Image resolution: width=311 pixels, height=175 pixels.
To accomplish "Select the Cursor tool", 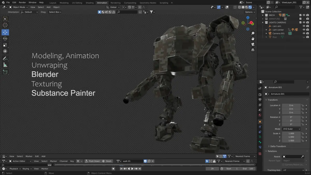I will [5, 25].
